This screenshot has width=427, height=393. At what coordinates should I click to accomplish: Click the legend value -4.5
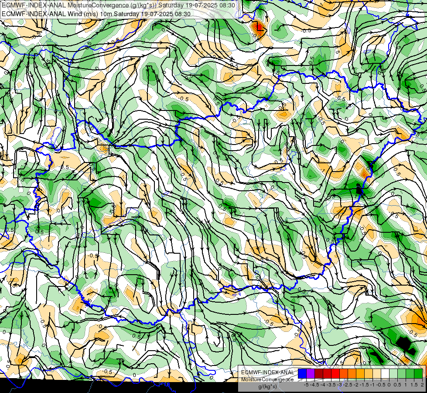click(x=314, y=385)
